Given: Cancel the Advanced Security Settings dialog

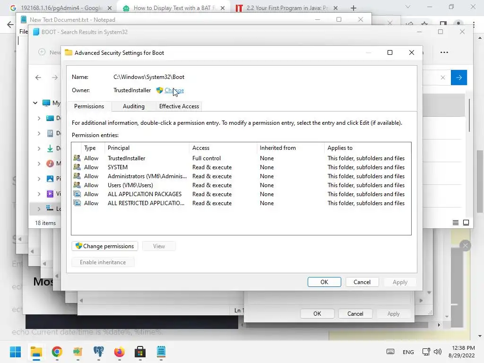Looking at the screenshot, I should coord(362,282).
